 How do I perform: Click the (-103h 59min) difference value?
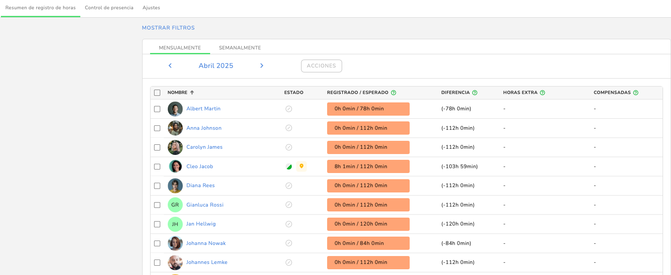click(x=460, y=166)
